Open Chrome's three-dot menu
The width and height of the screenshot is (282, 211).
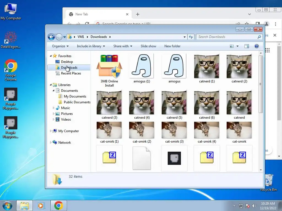click(x=275, y=24)
